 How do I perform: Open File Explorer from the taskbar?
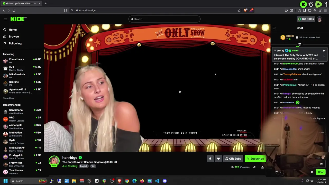74,181
